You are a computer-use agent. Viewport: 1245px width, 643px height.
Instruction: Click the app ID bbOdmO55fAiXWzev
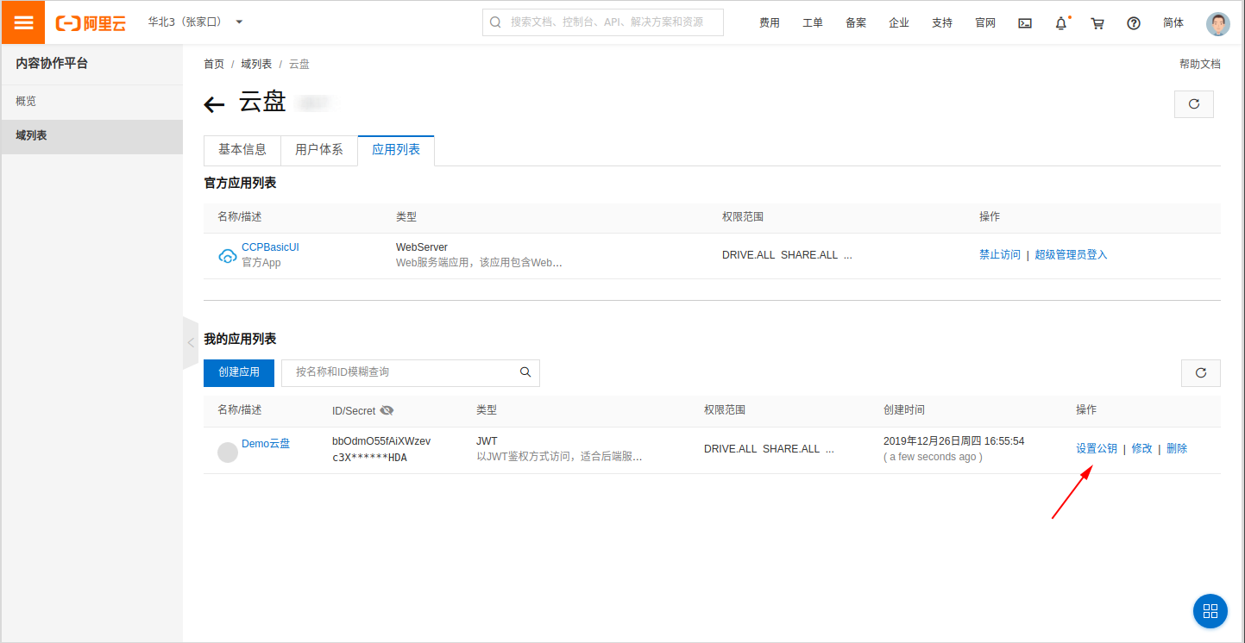click(x=381, y=441)
